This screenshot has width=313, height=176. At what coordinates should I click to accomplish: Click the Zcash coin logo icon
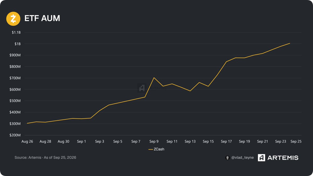13,19
